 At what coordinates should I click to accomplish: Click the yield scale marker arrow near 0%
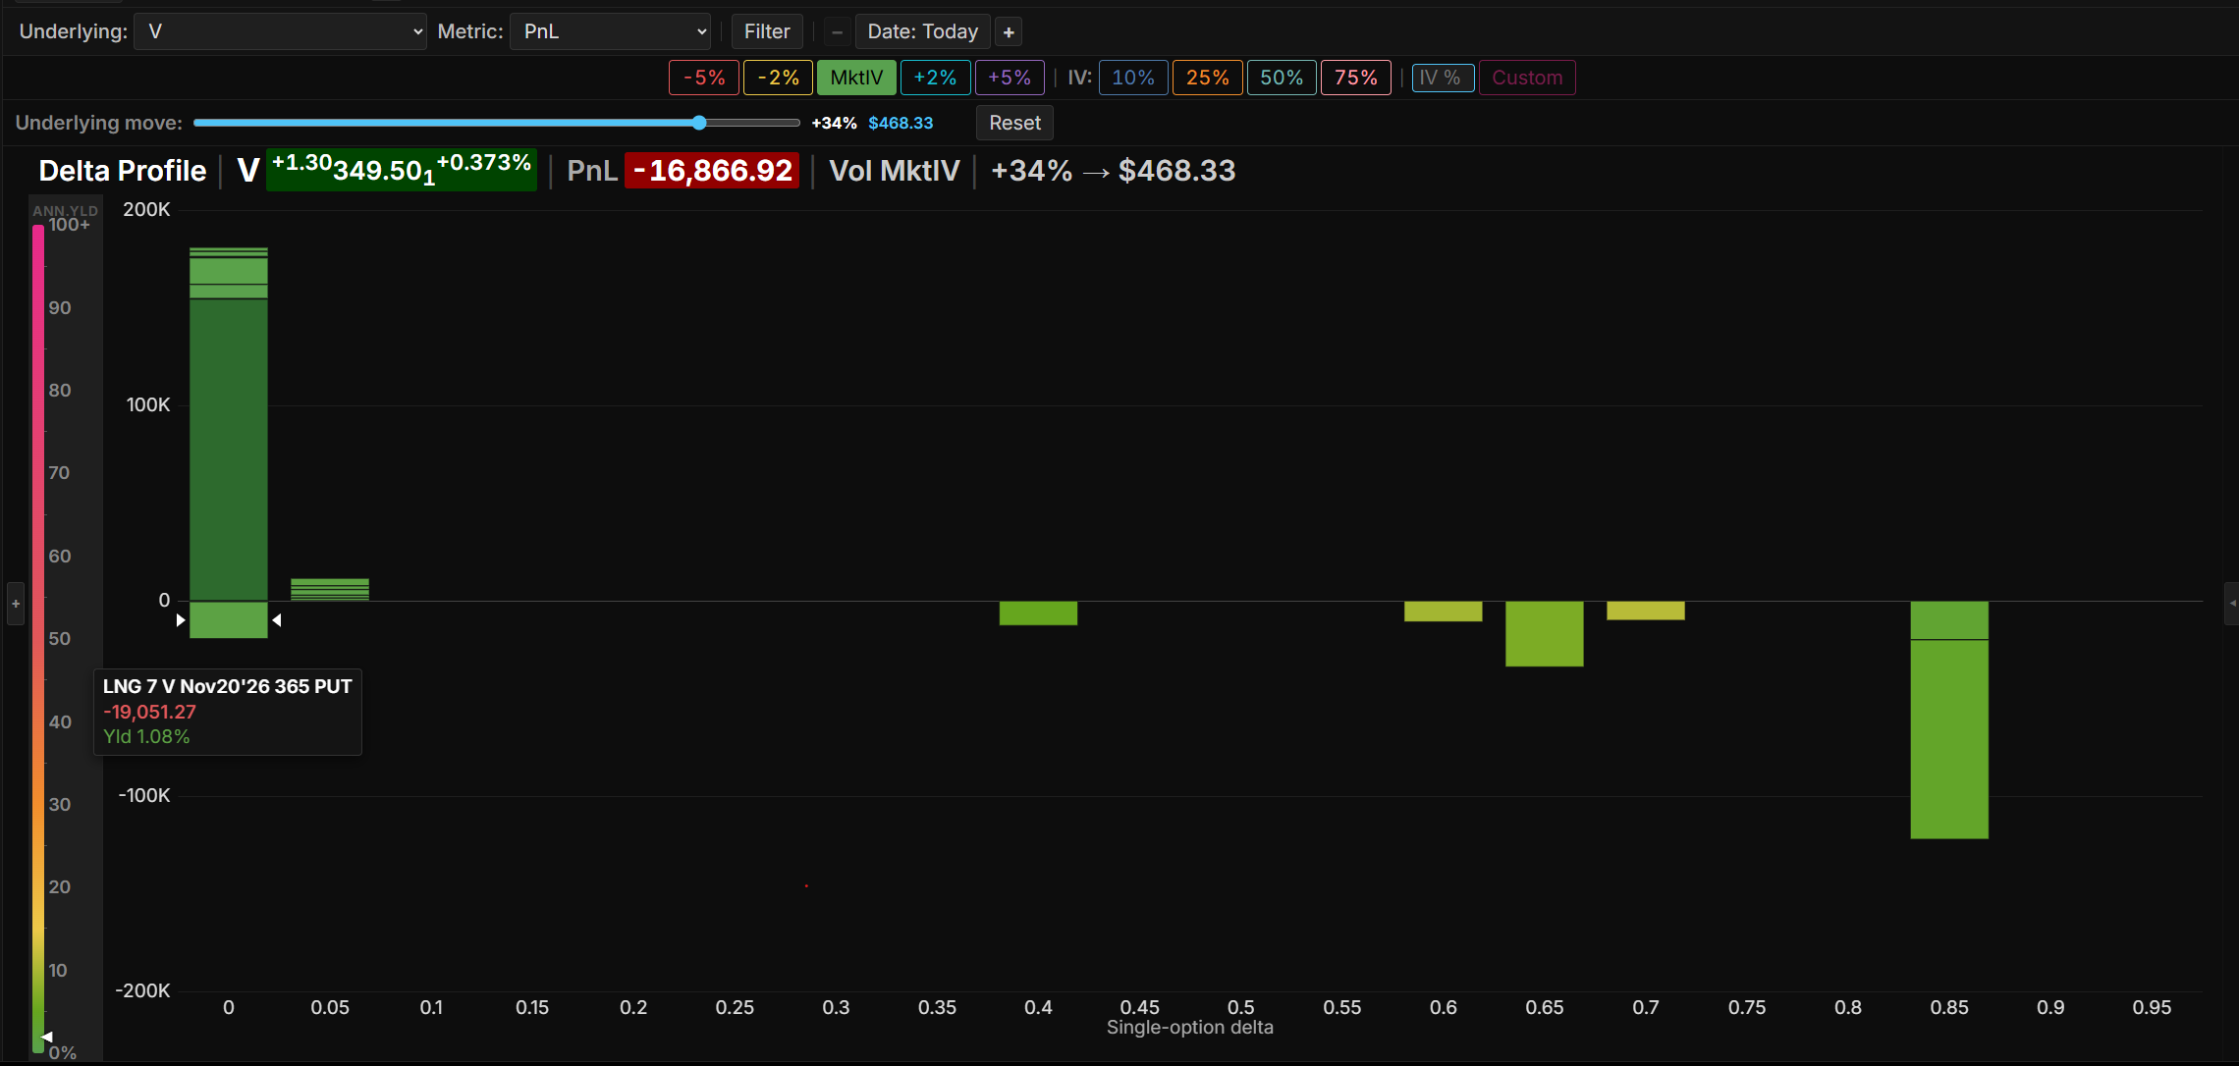[x=46, y=1037]
